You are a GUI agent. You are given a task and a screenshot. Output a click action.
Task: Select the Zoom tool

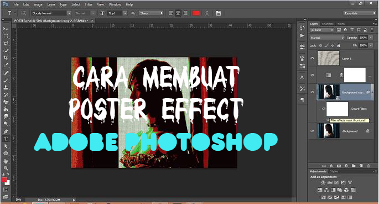(6, 168)
